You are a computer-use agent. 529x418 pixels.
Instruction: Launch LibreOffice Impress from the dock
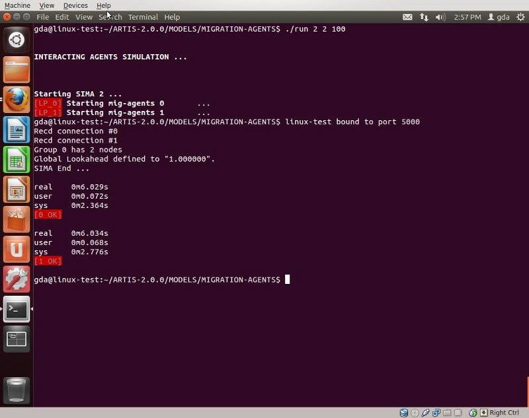click(x=17, y=190)
